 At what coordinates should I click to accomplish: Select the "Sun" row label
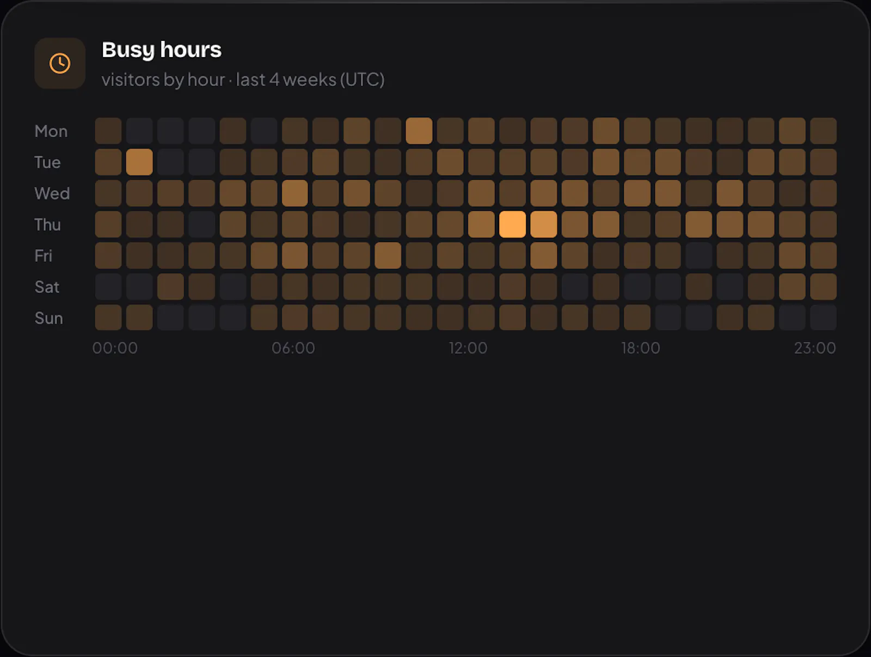pos(49,318)
